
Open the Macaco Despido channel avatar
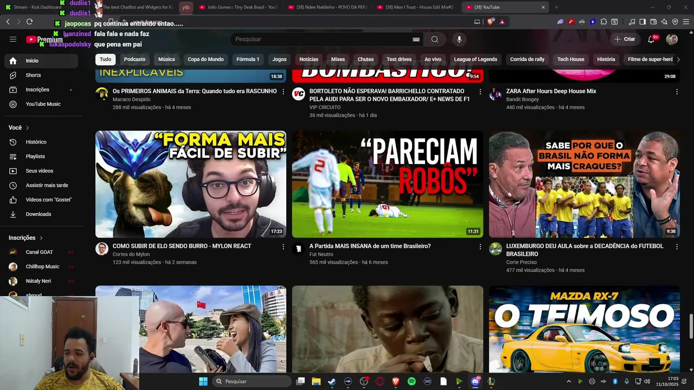[102, 94]
